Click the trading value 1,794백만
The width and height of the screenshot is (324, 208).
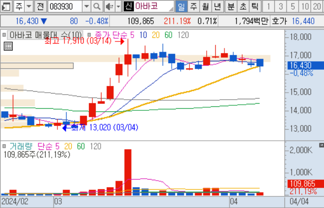point(251,21)
